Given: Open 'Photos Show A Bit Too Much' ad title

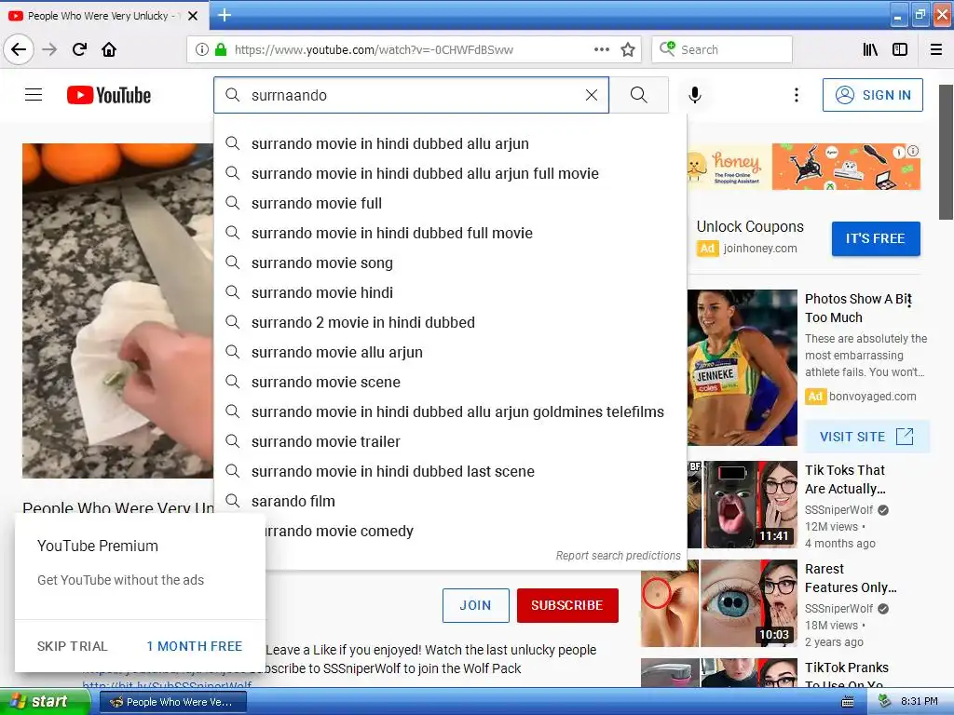Looking at the screenshot, I should [x=858, y=307].
